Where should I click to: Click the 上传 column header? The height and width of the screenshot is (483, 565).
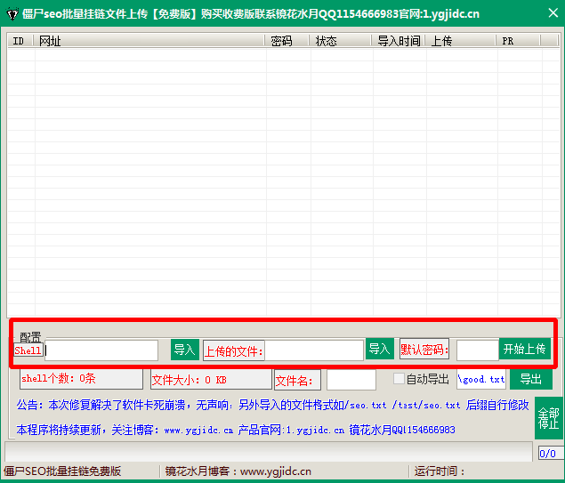tap(461, 41)
